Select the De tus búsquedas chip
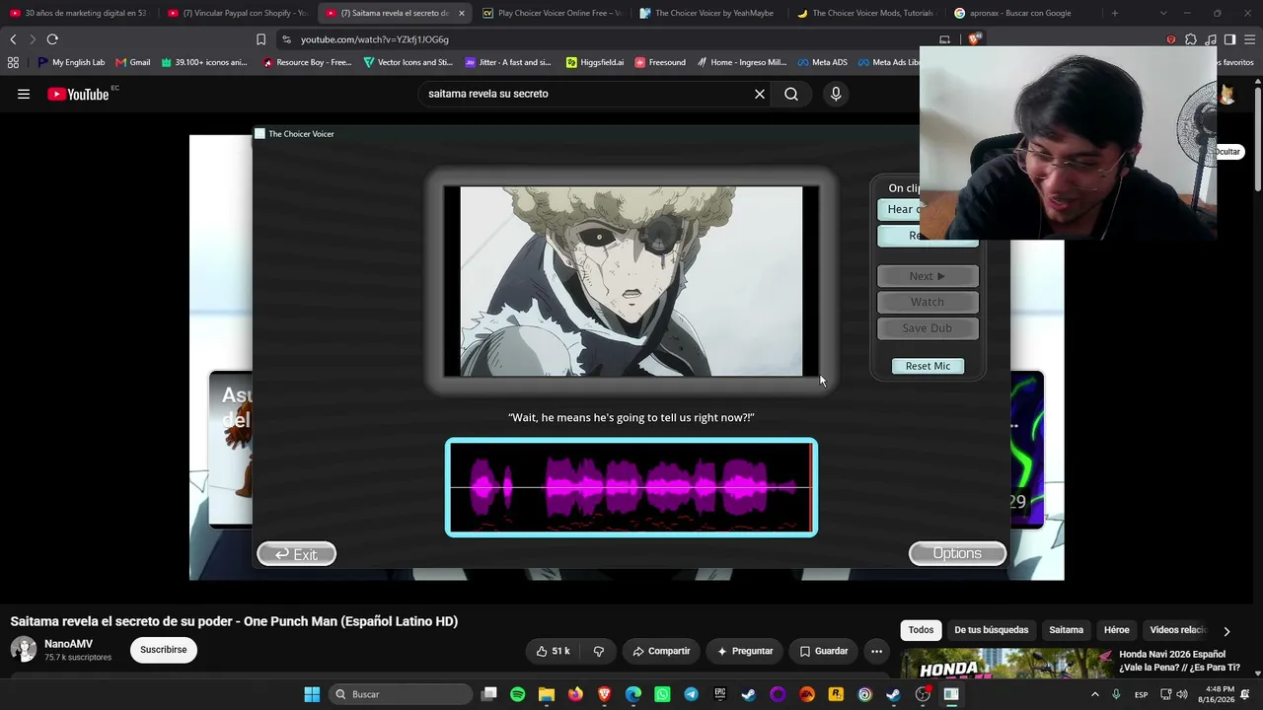The width and height of the screenshot is (1263, 710). pos(991,630)
